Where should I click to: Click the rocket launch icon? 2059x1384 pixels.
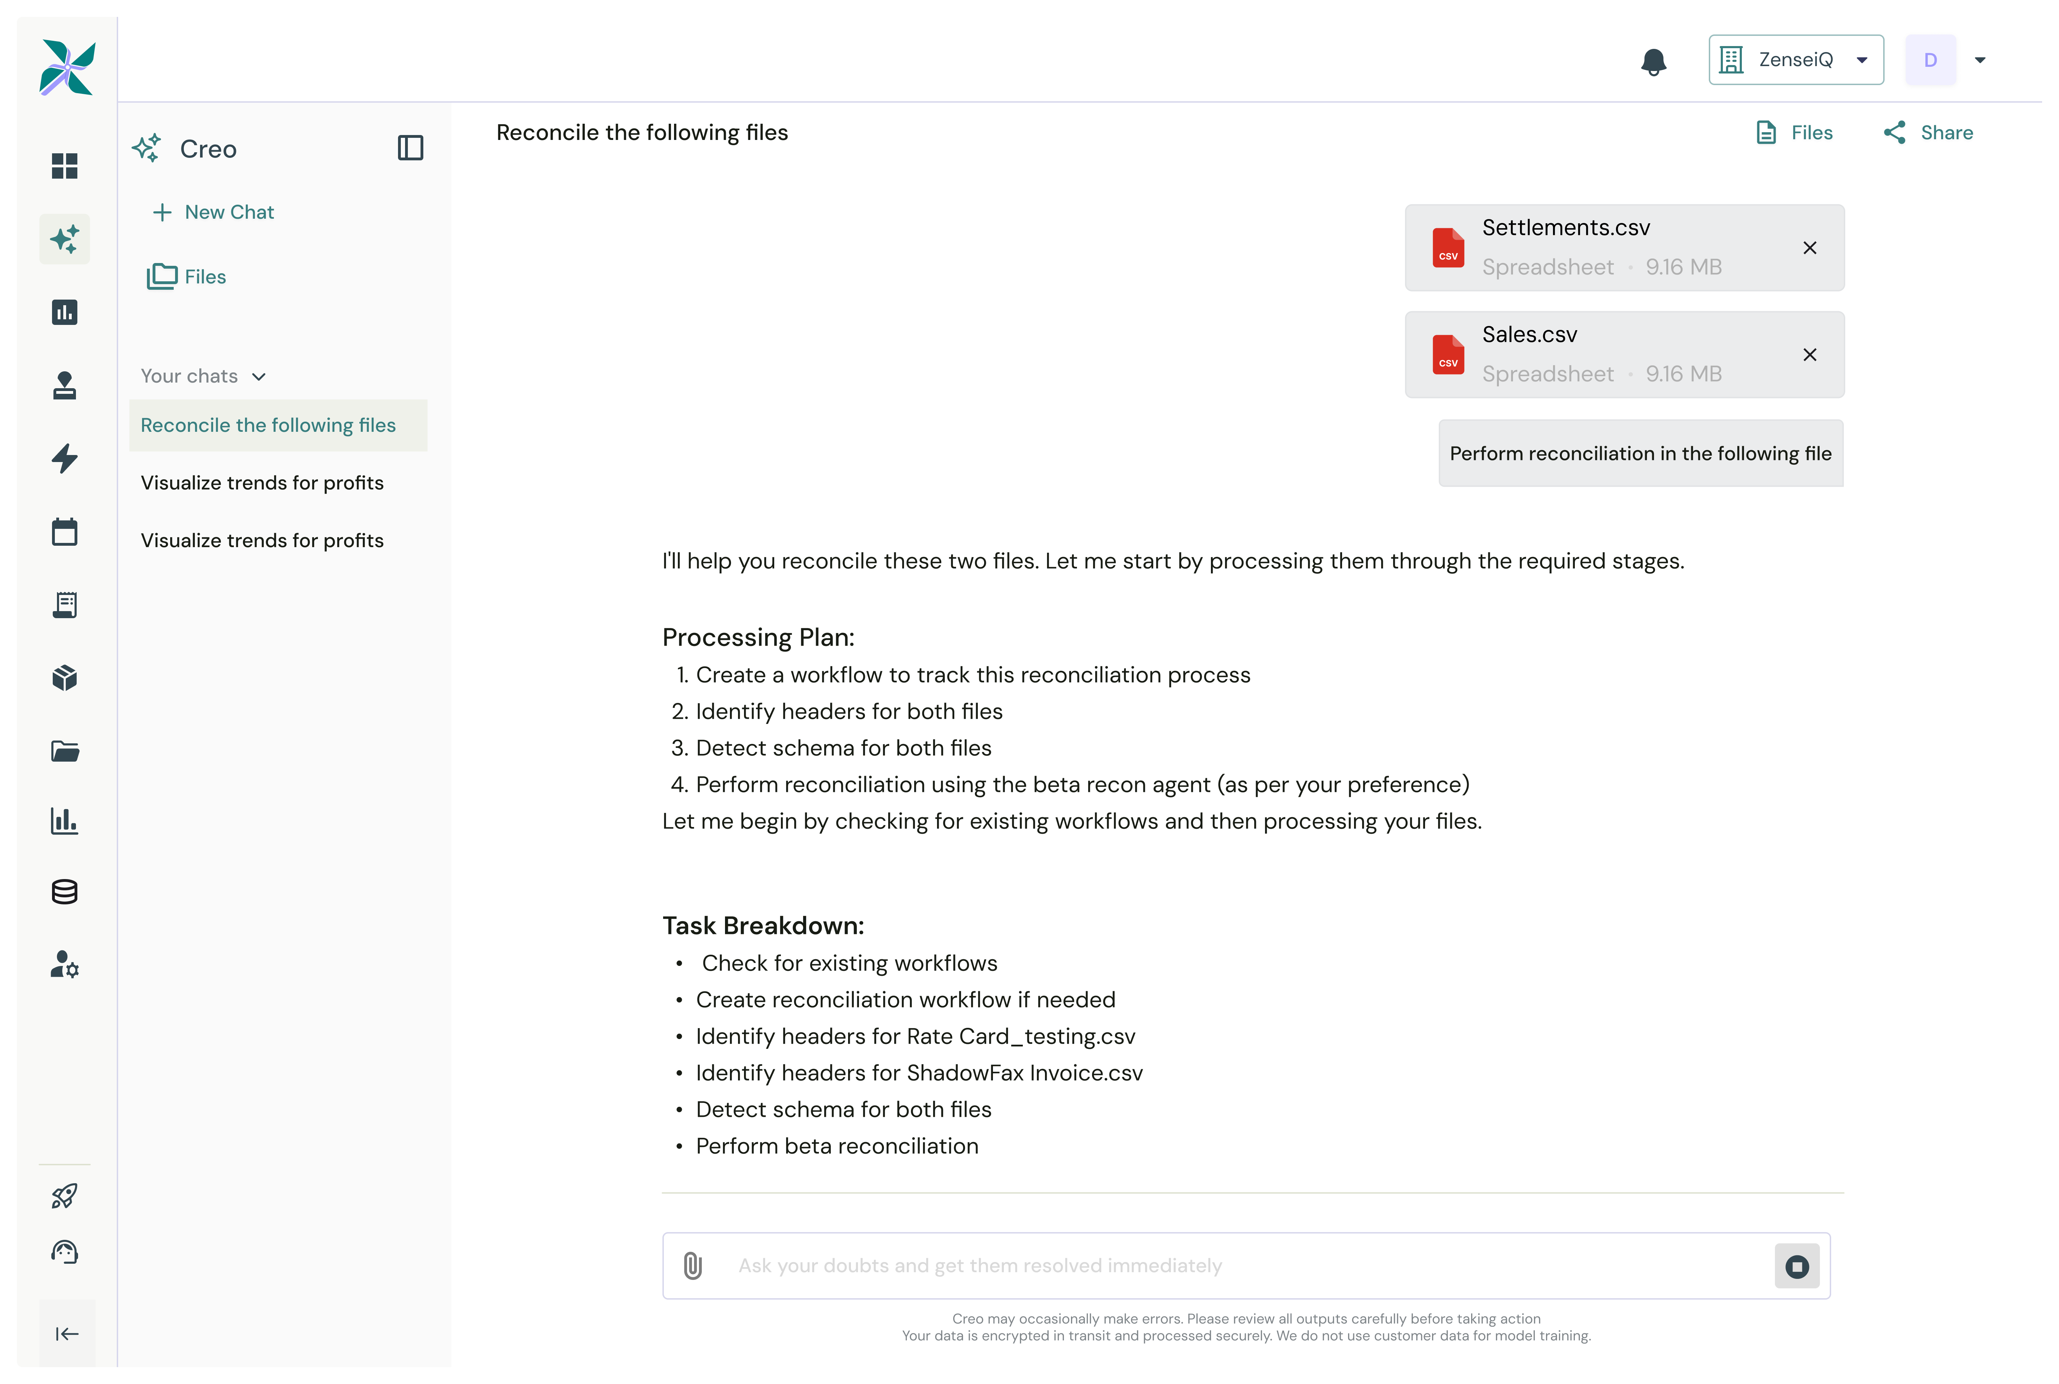(x=64, y=1195)
